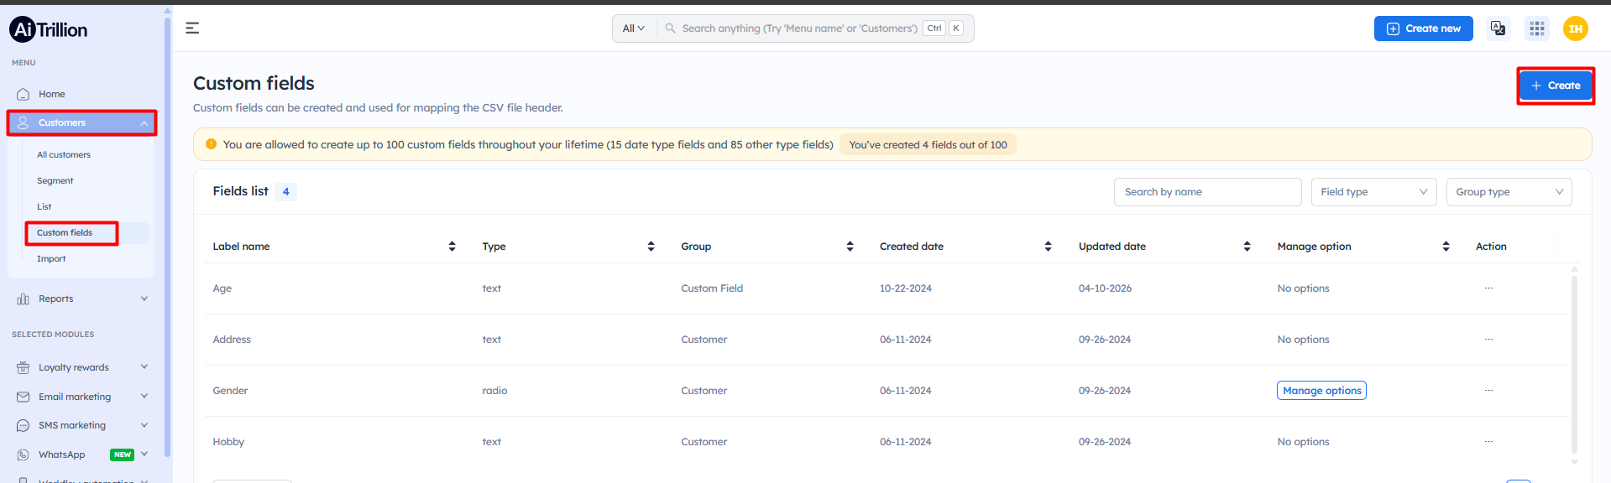Open action menu for Age row
This screenshot has width=1611, height=483.
tap(1488, 288)
